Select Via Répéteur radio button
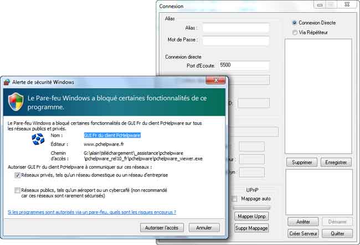The width and height of the screenshot is (360, 245). (295, 33)
